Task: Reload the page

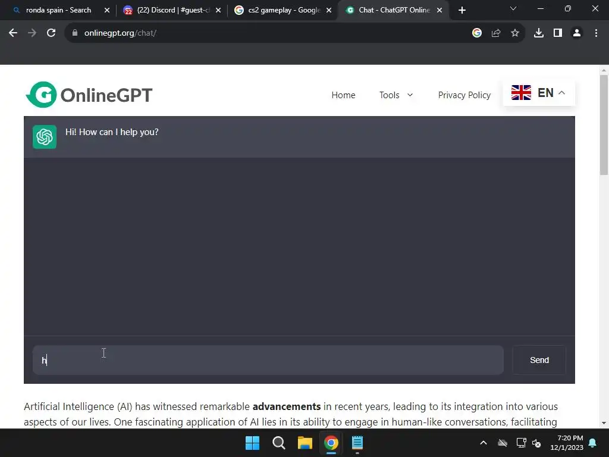Action: tap(51, 33)
